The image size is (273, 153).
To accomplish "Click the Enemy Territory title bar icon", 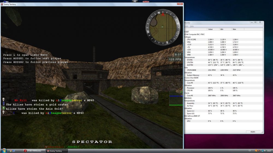I will coord(2,4).
